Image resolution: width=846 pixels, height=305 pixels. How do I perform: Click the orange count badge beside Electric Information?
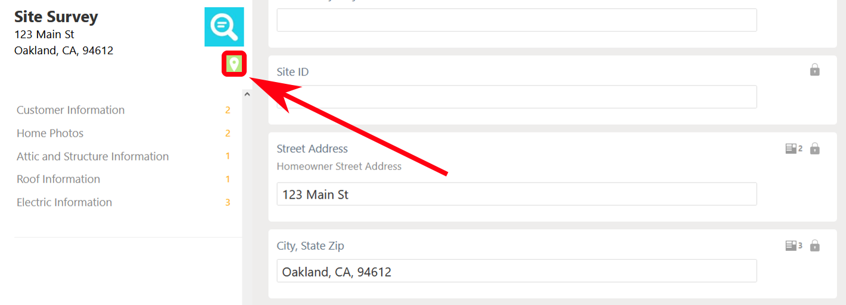[228, 203]
